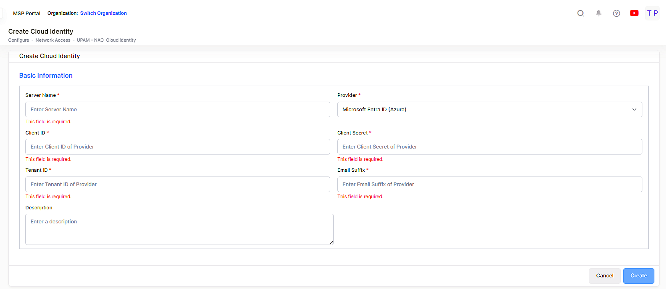666x289 pixels.
Task: Click the Description textarea resize handle
Action: tap(331, 243)
